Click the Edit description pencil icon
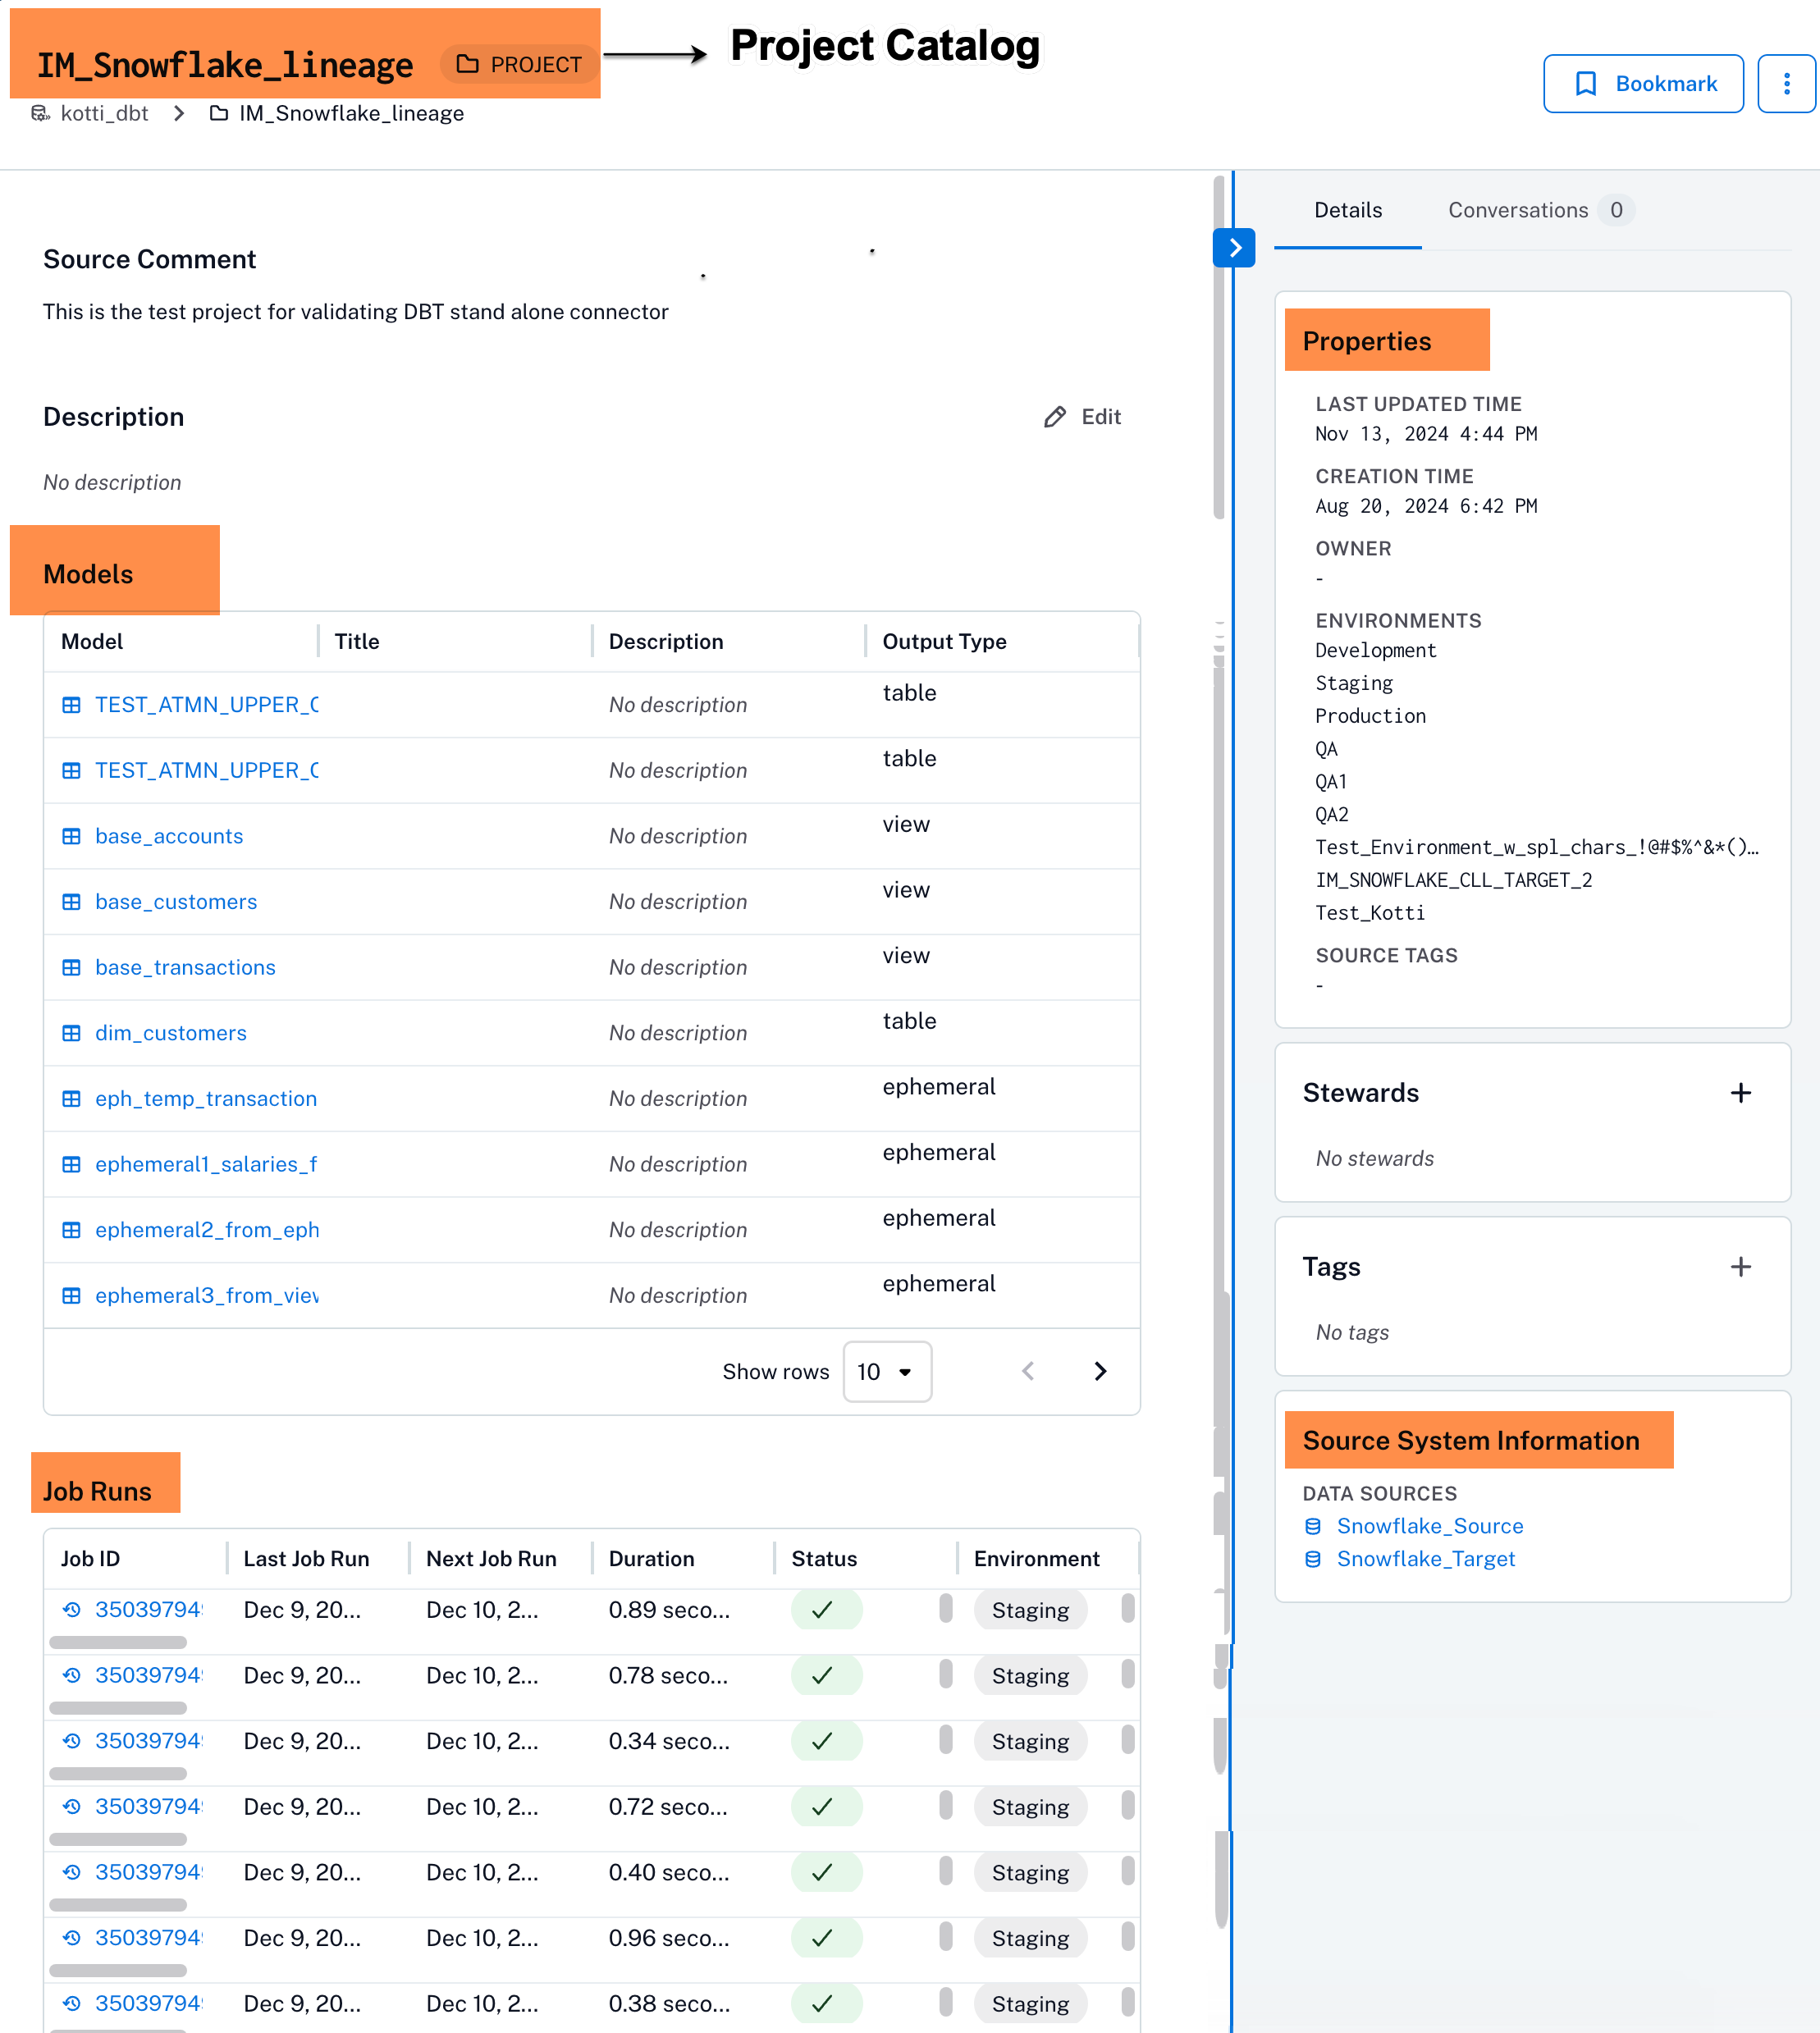This screenshot has width=1820, height=2033. [1055, 417]
